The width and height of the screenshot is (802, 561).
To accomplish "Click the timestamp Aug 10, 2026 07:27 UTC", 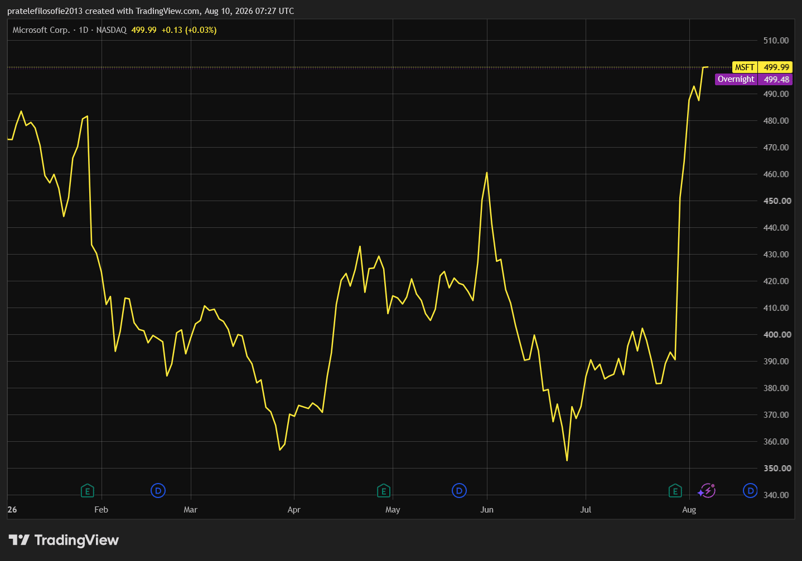I will tap(249, 11).
